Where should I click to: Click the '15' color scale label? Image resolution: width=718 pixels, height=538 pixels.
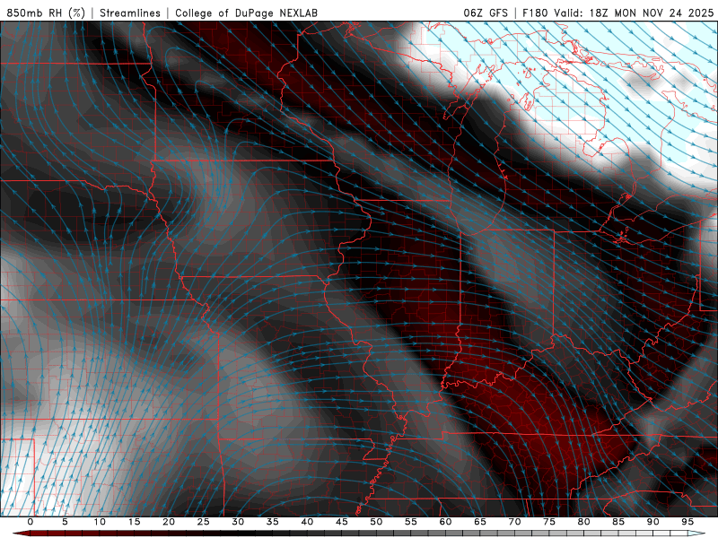[x=134, y=522]
